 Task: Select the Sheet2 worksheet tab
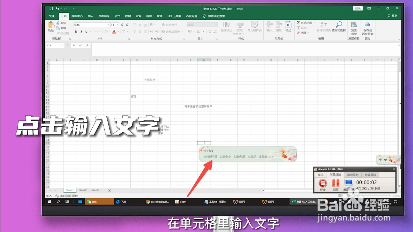[x=83, y=190]
